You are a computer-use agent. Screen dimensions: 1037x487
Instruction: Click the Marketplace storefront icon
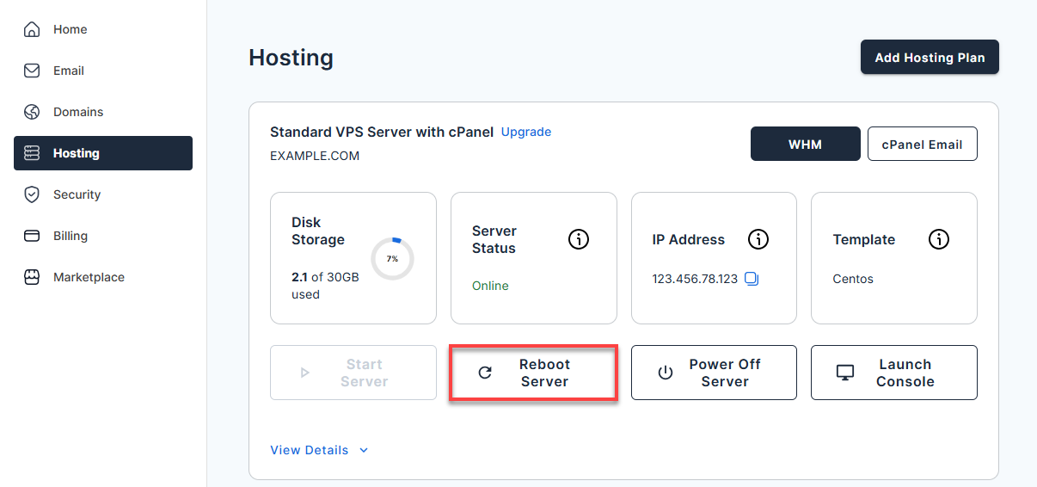(x=32, y=277)
